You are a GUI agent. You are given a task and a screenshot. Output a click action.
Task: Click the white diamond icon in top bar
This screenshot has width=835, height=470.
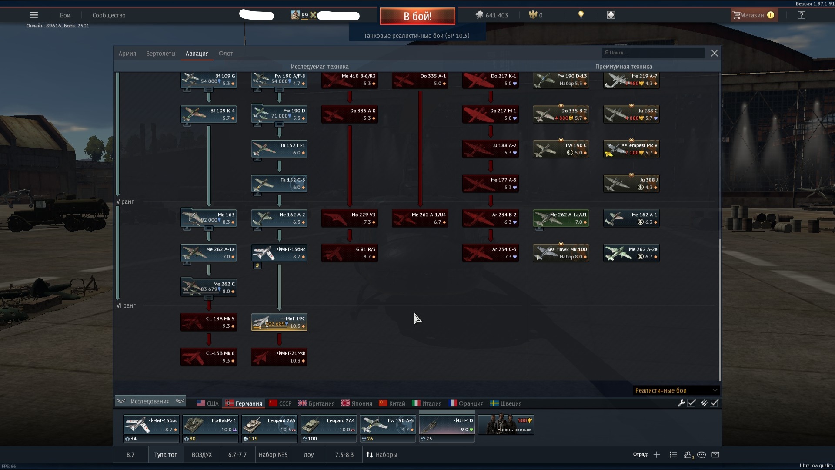(x=611, y=15)
